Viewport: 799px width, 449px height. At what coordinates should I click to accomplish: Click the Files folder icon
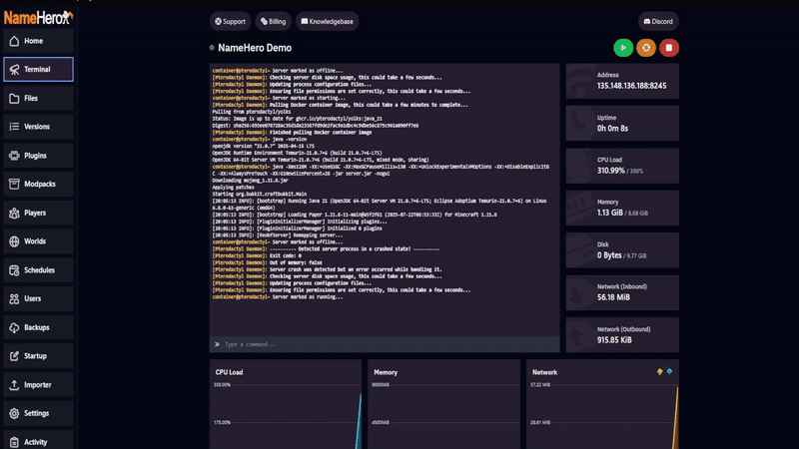click(14, 98)
